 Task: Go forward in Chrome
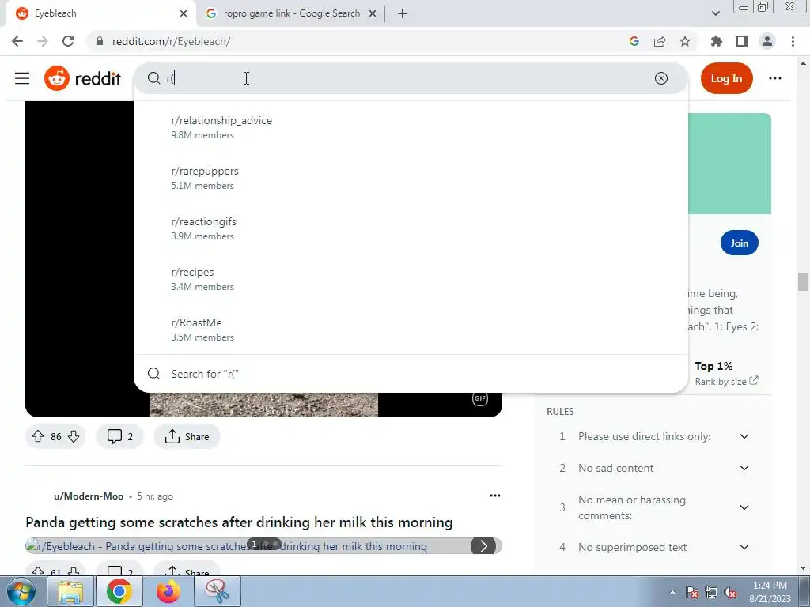43,41
